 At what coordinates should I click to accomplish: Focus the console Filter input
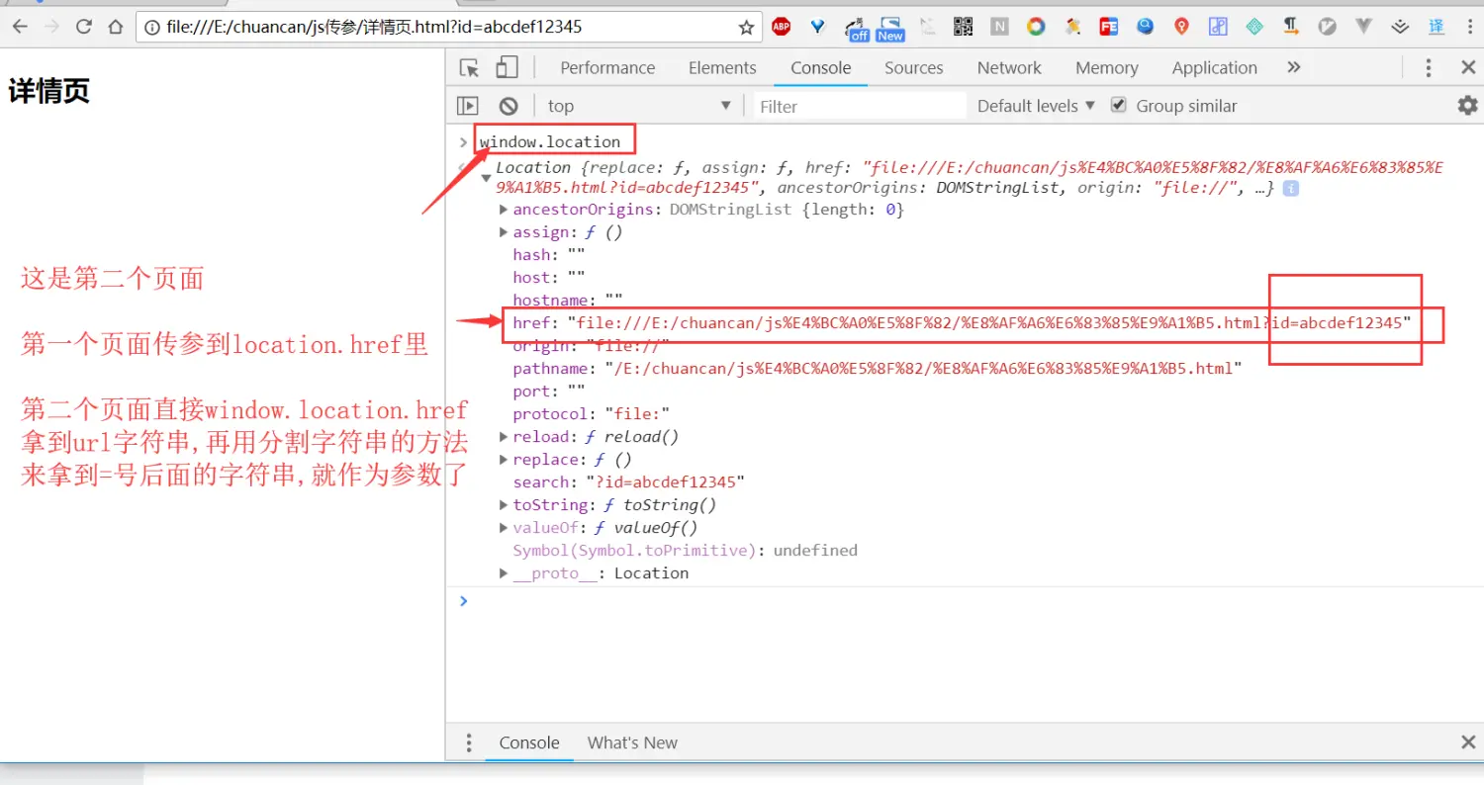[x=859, y=106]
